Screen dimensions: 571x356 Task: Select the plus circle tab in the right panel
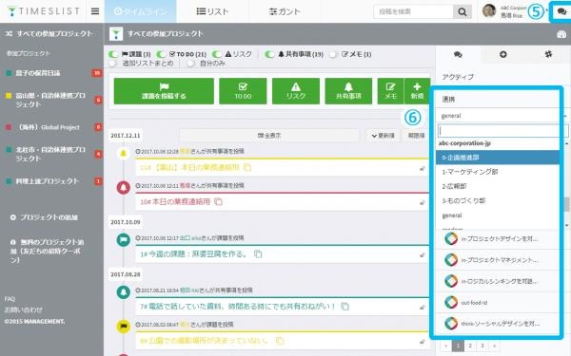tap(503, 54)
